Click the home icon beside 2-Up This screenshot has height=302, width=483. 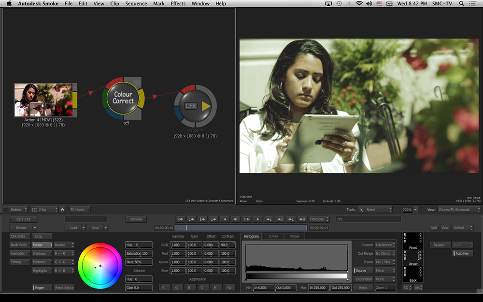pyautogui.click(x=62, y=210)
